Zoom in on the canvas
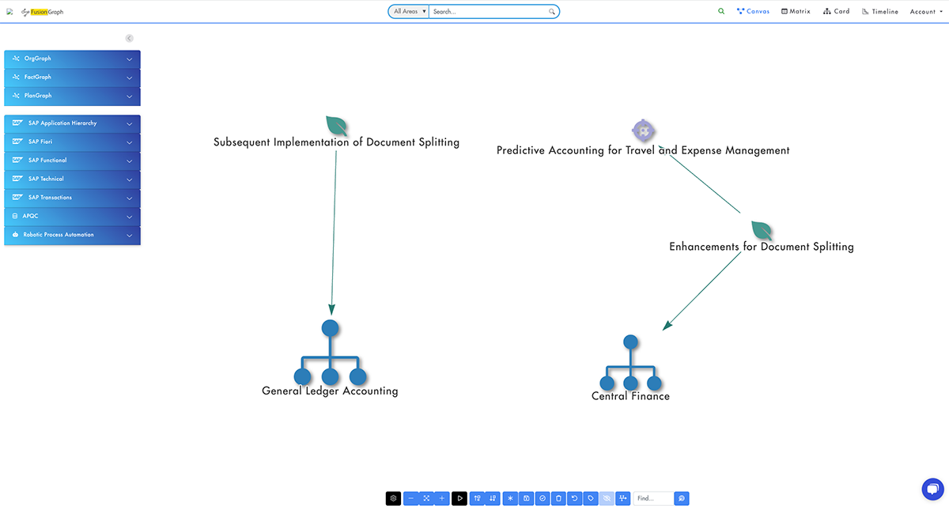 tap(442, 498)
